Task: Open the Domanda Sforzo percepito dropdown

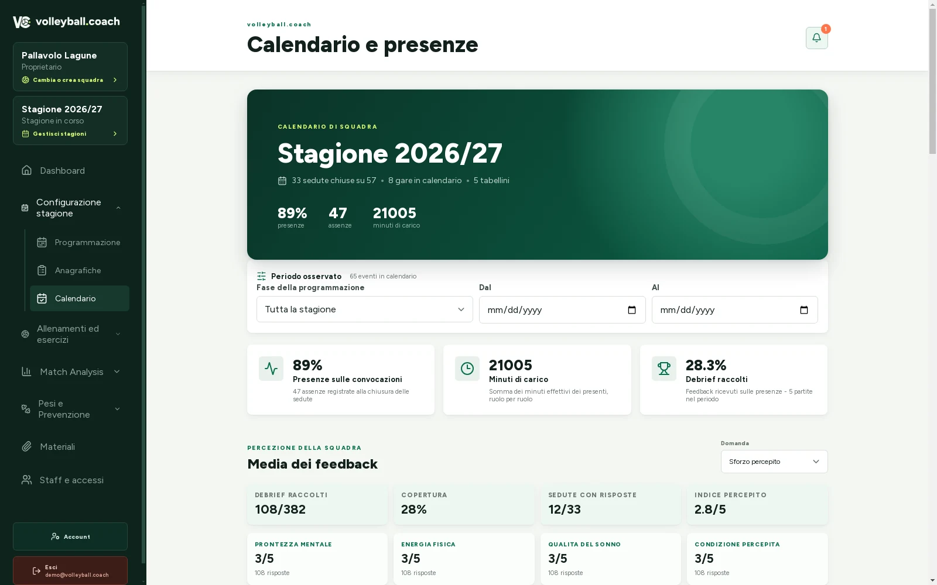Action: point(774,462)
